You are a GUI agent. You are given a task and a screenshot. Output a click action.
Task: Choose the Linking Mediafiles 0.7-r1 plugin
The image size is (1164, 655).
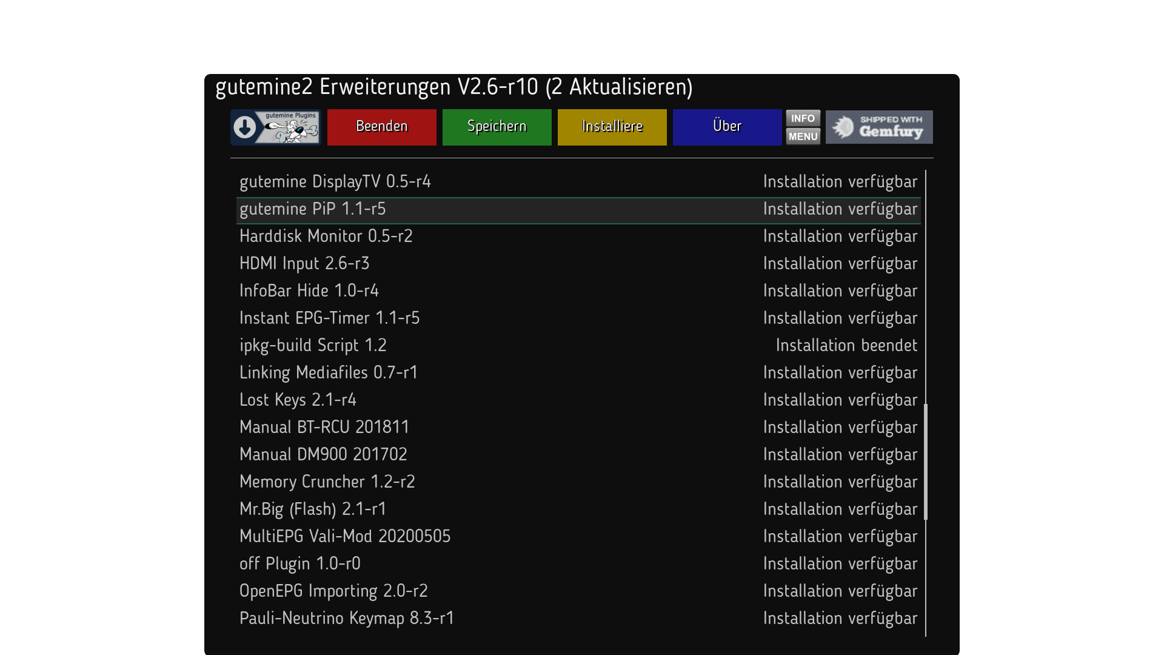click(x=578, y=373)
